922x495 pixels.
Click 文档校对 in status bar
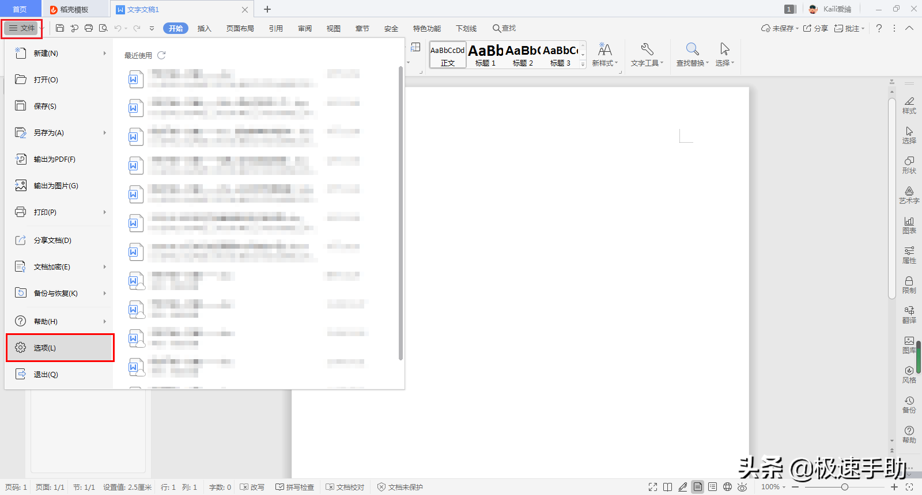tap(345, 487)
